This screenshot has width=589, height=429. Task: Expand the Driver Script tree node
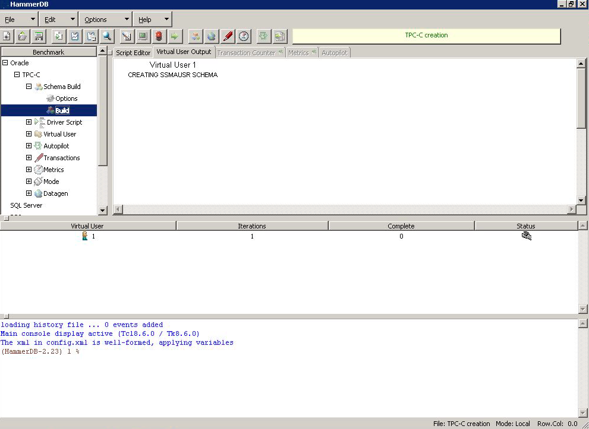click(x=29, y=122)
